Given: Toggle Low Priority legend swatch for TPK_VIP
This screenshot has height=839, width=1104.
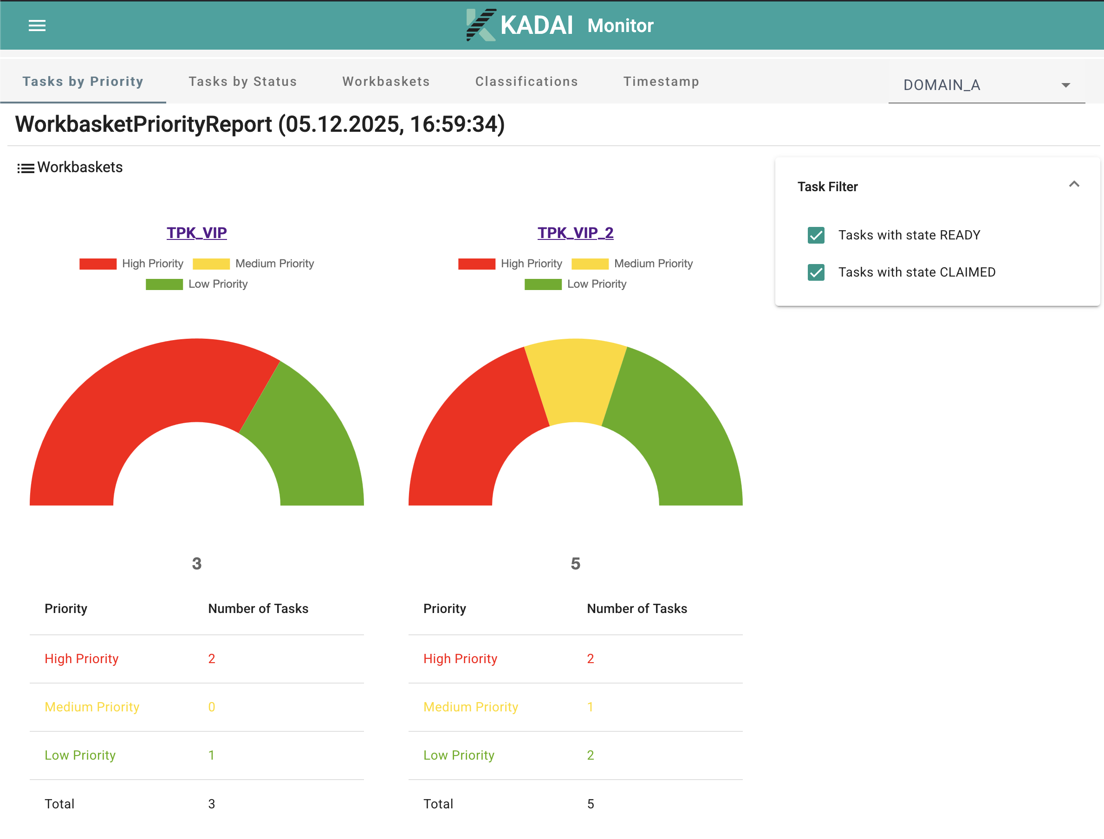Looking at the screenshot, I should point(164,284).
